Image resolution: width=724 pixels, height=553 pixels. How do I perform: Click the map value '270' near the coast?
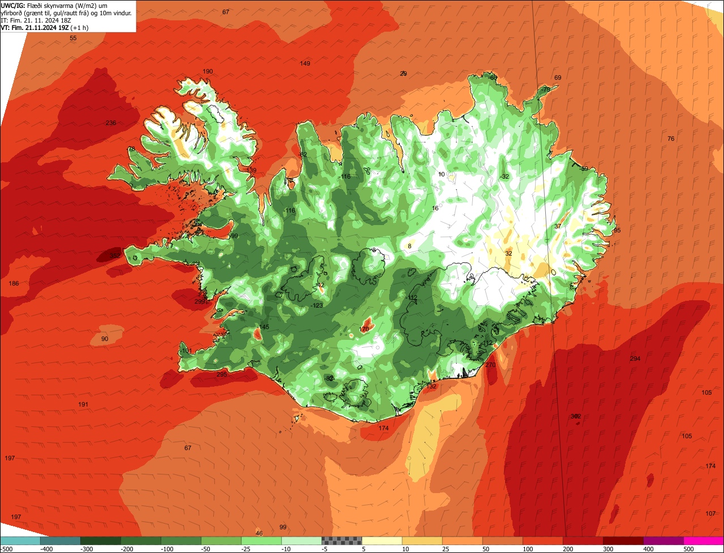click(x=490, y=365)
